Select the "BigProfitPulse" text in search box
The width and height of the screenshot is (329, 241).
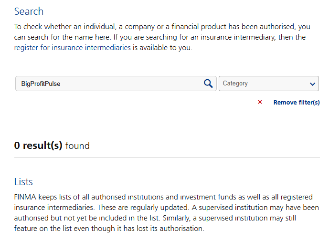point(41,84)
